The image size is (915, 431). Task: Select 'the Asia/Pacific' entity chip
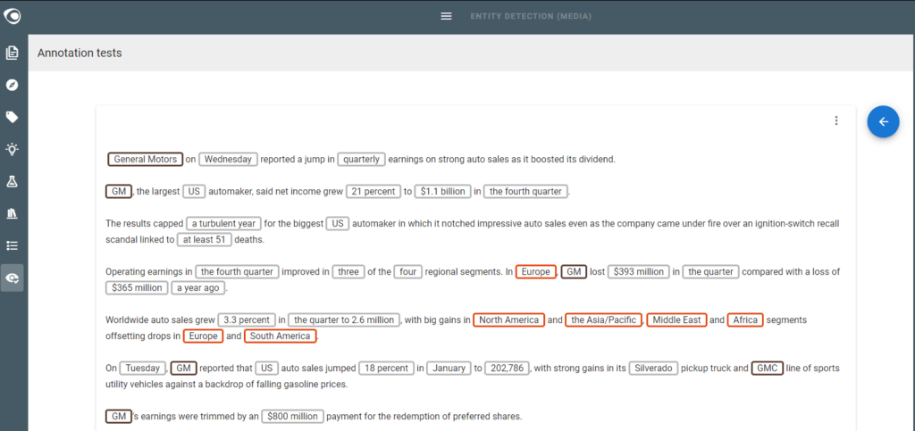[604, 319]
